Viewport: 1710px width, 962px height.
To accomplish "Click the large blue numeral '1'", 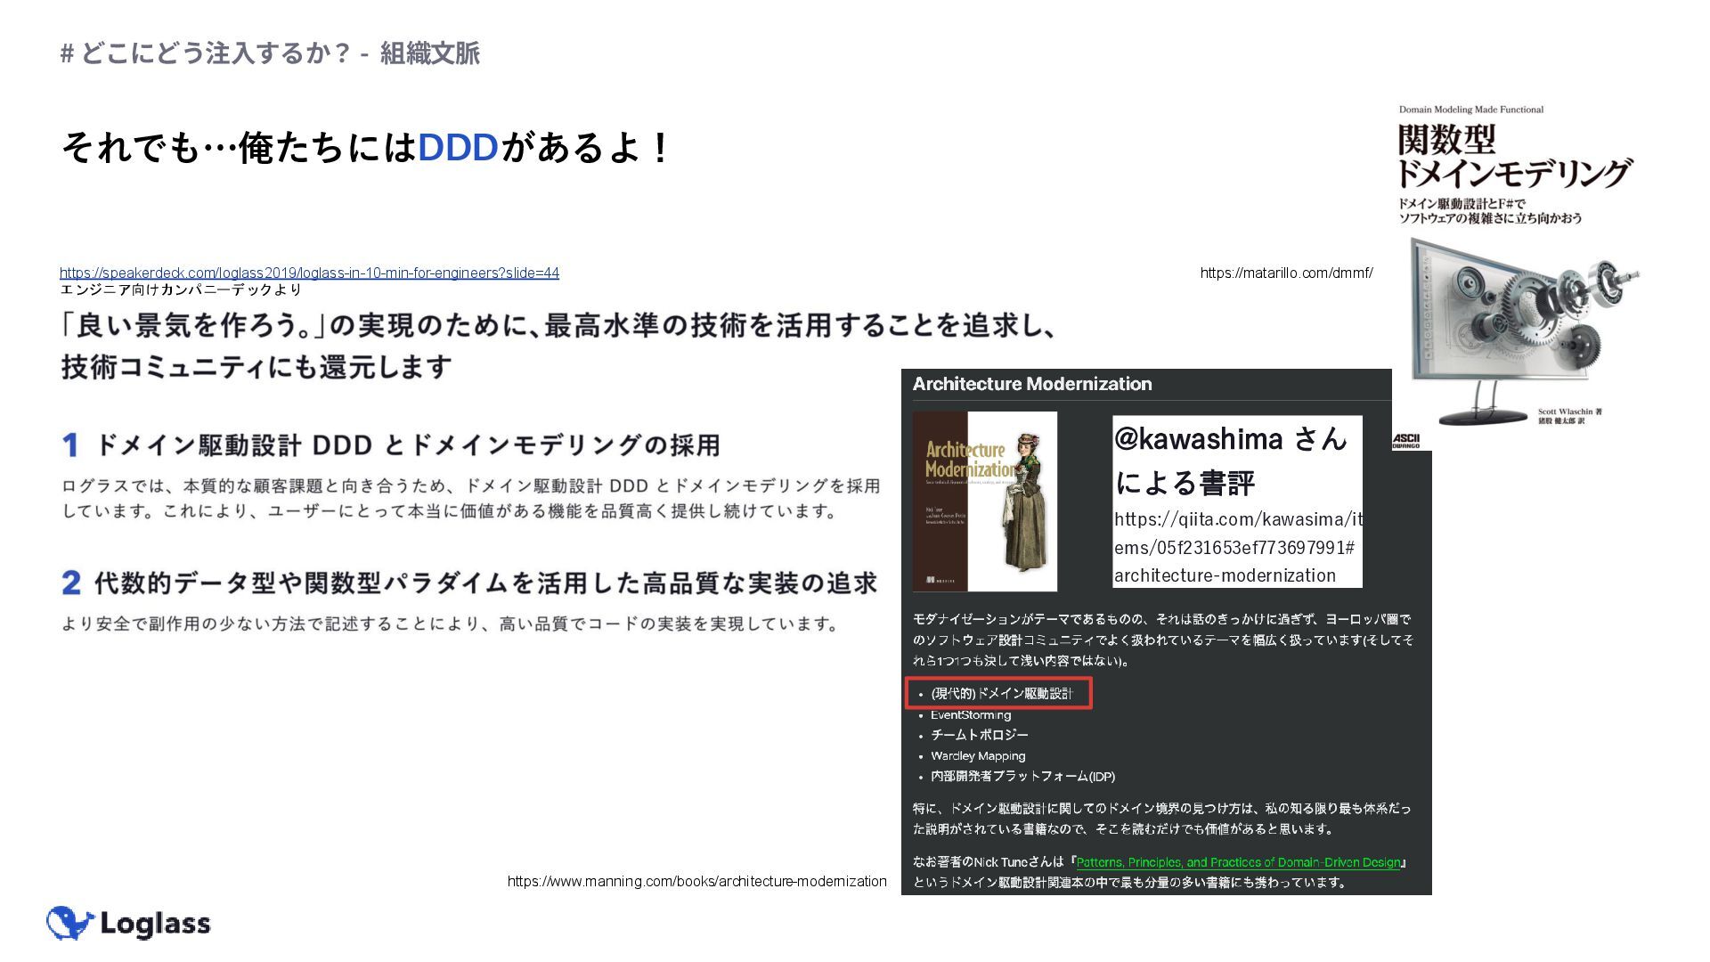I will click(x=71, y=444).
